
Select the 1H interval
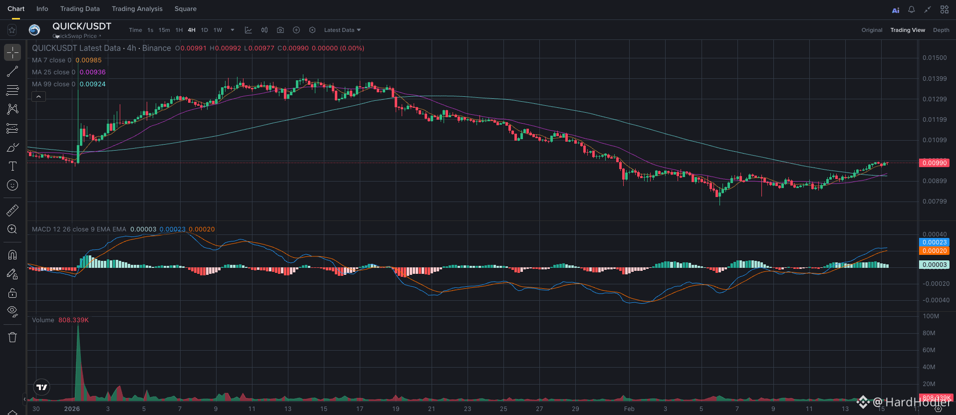(x=179, y=30)
